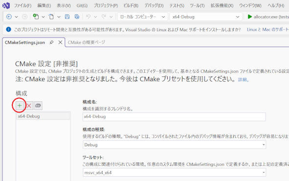Click the new project icon with green plus
The width and height of the screenshot is (289, 181).
[x=36, y=17]
